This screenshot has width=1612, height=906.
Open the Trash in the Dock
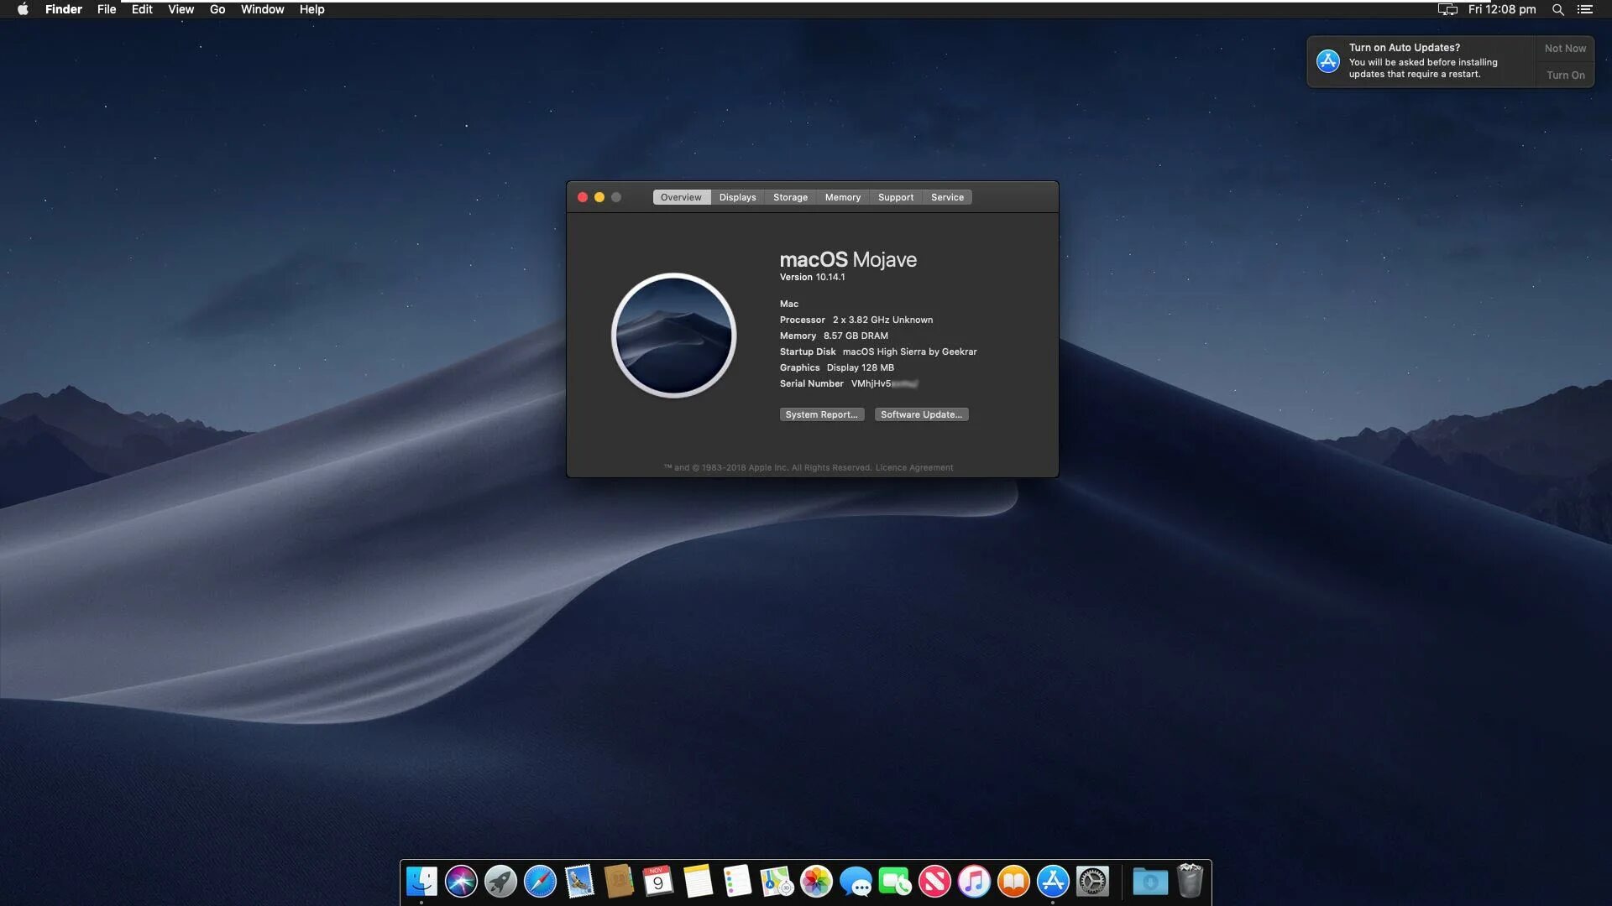[x=1190, y=882]
